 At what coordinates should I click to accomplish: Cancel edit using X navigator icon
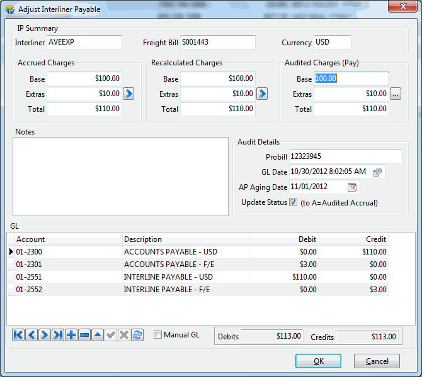point(124,335)
